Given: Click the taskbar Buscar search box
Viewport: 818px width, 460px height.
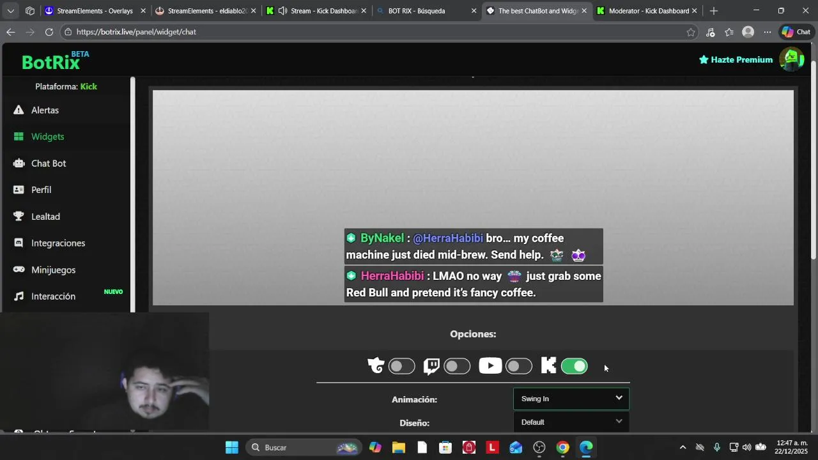Looking at the screenshot, I should tap(304, 447).
